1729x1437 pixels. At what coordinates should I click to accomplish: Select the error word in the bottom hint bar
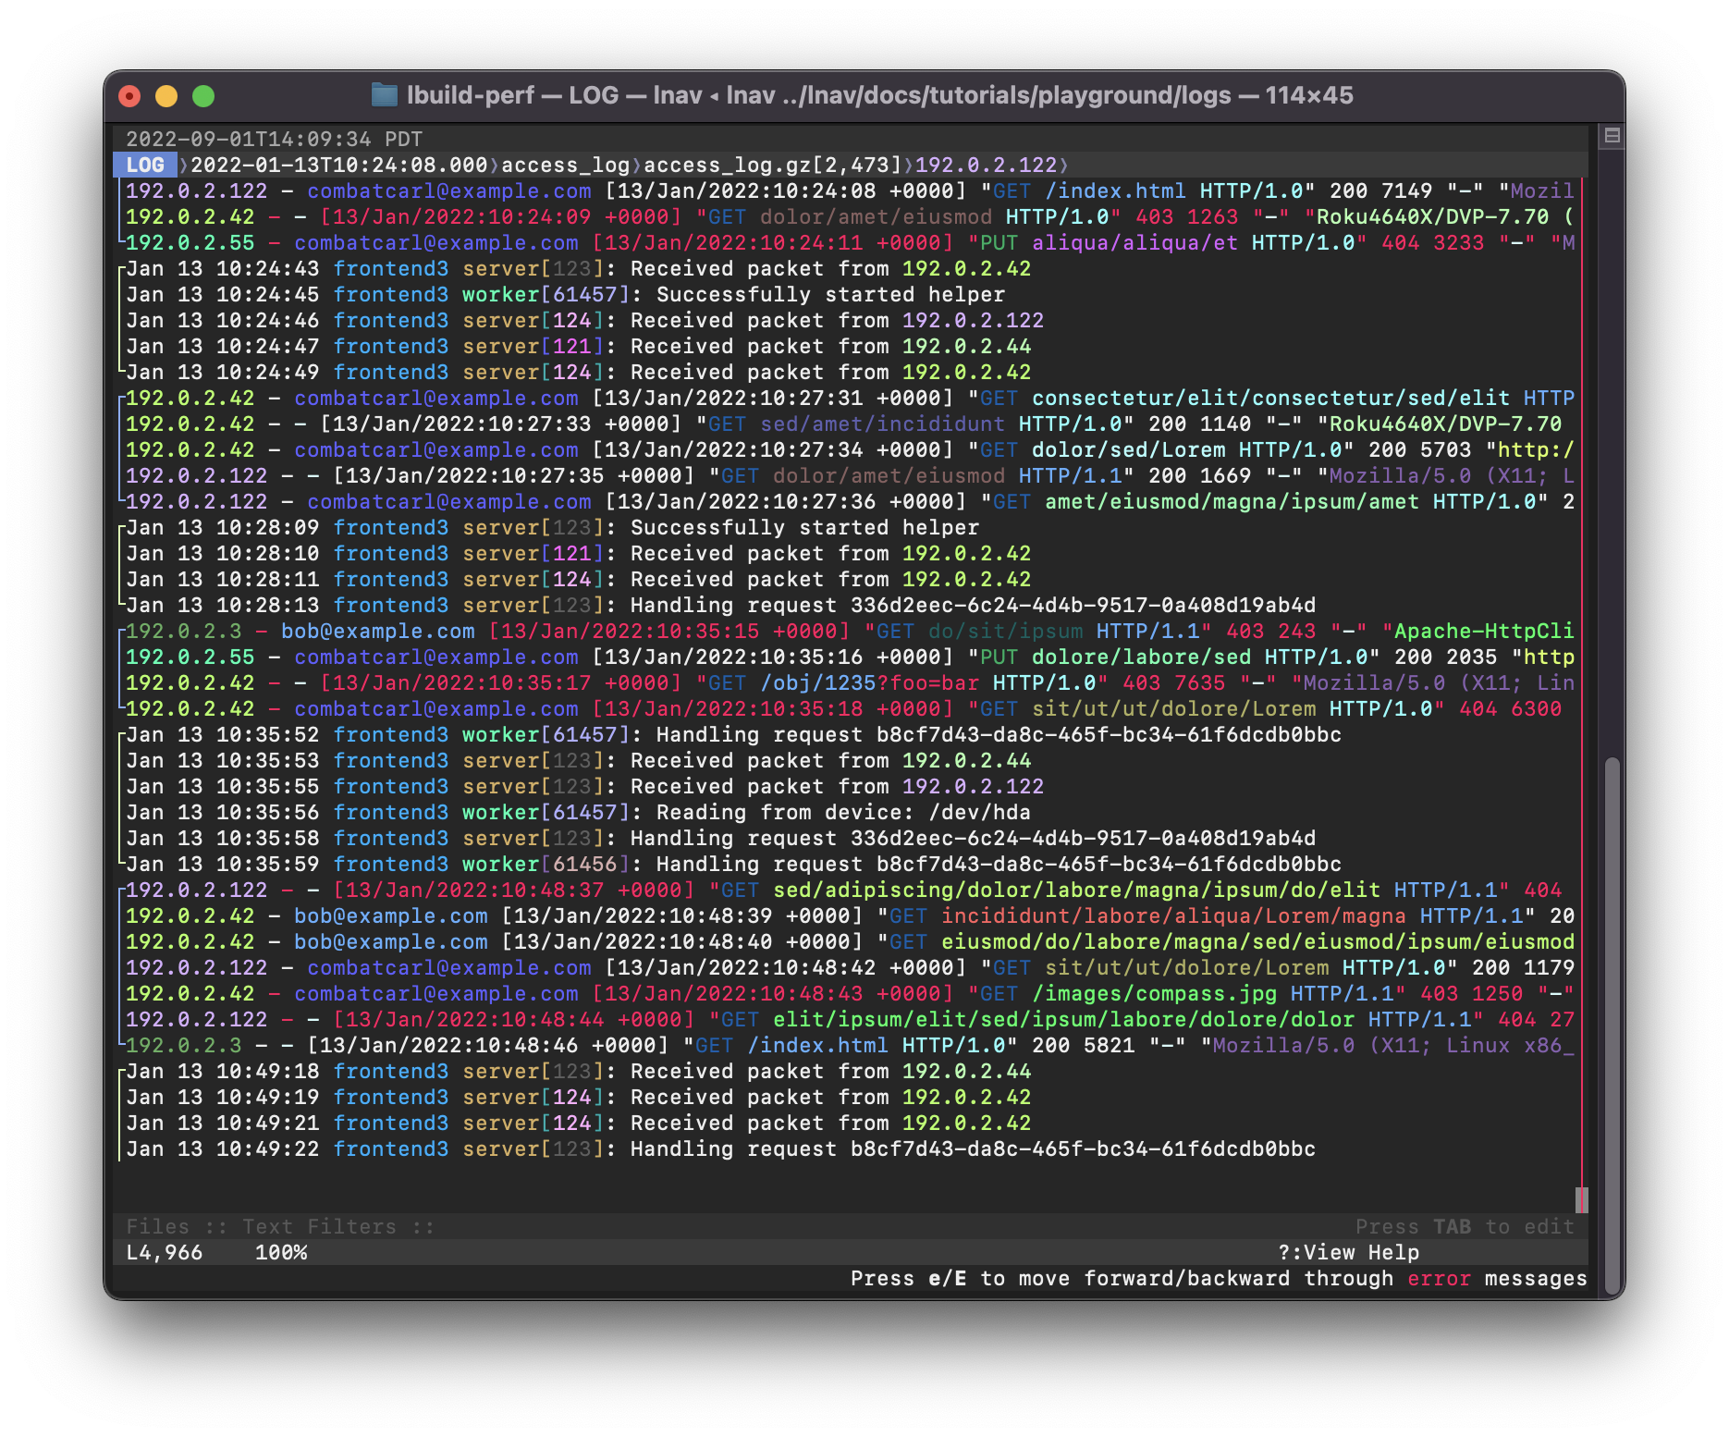(1438, 1279)
